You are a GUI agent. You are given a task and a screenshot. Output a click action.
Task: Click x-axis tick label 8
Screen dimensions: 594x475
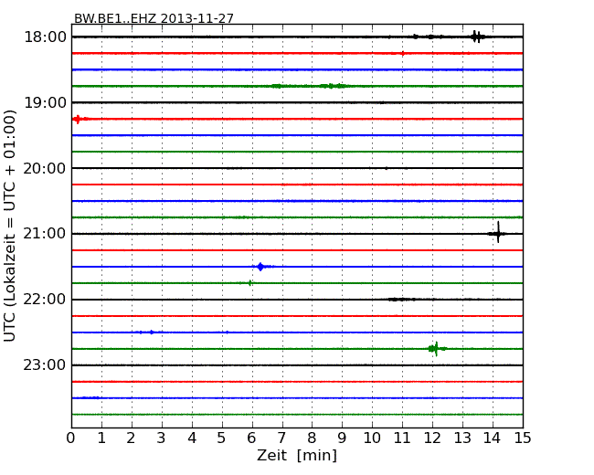312,438
